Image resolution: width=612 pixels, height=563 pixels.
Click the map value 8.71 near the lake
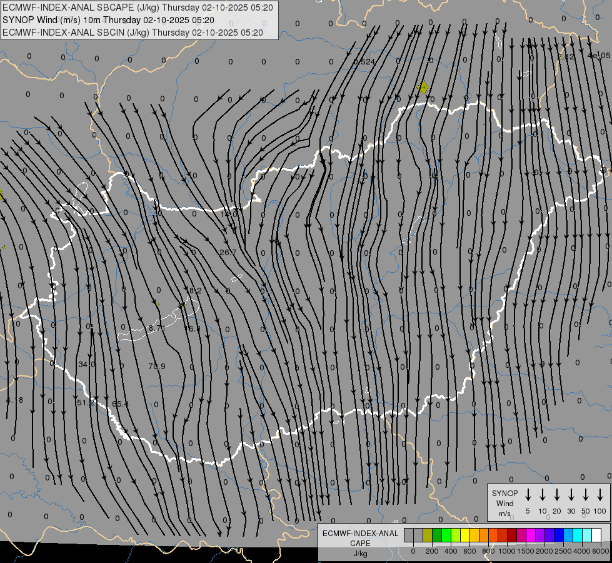[157, 328]
